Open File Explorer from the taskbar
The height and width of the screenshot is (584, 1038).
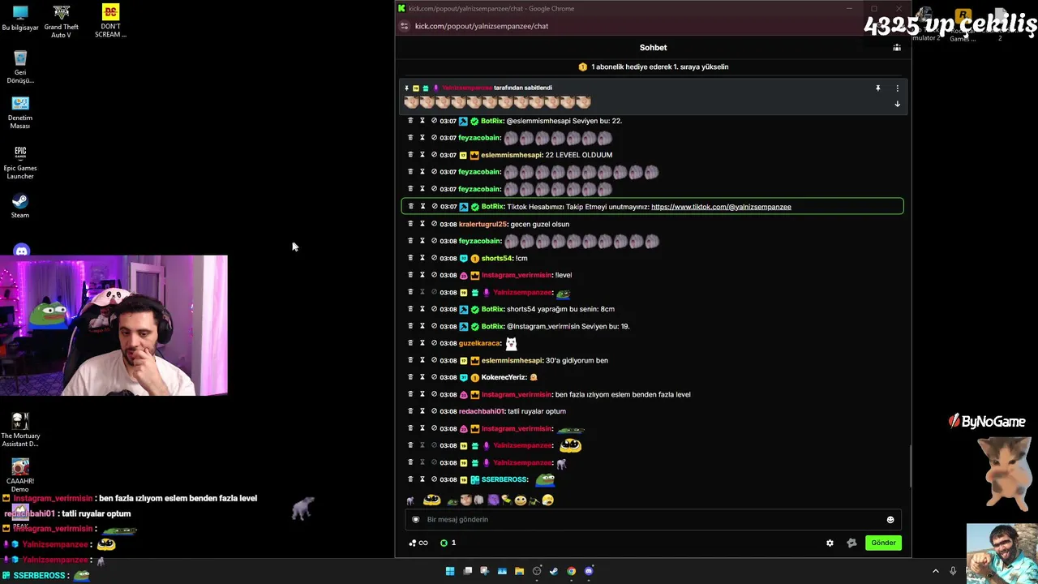[519, 571]
